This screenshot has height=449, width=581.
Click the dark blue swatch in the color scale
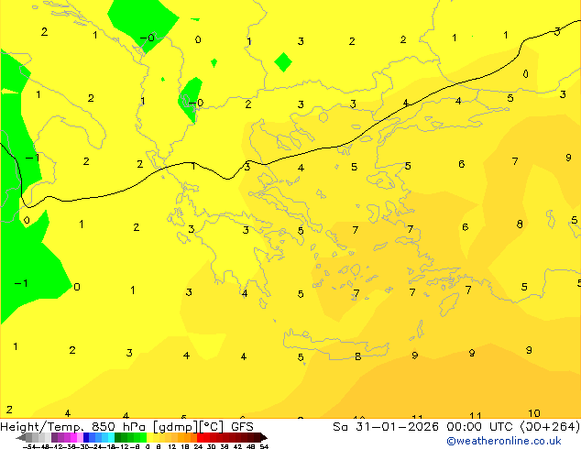click(x=86, y=437)
